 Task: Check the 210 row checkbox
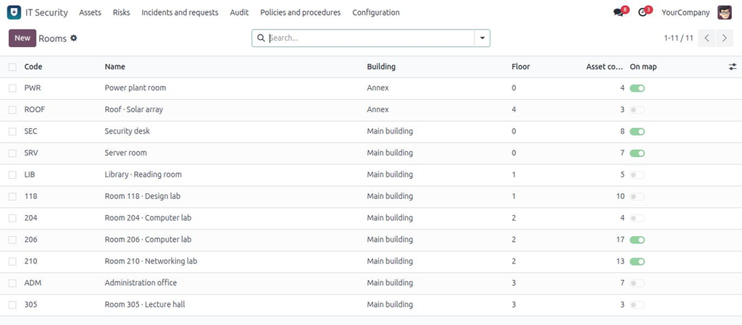pyautogui.click(x=12, y=262)
